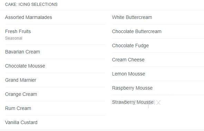Click the Rum Cream entry
The height and width of the screenshot is (131, 204).
18,108
